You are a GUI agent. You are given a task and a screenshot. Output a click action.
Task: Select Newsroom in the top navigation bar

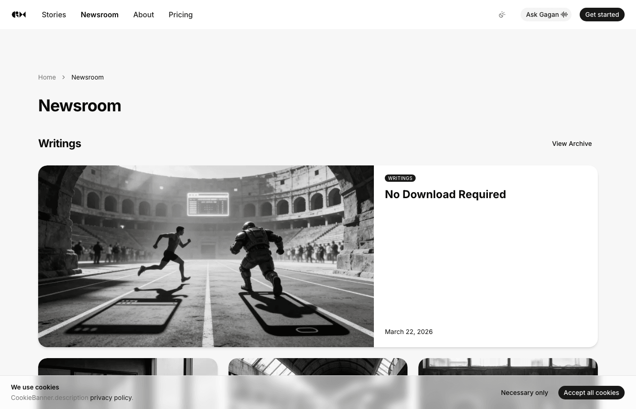(x=99, y=15)
